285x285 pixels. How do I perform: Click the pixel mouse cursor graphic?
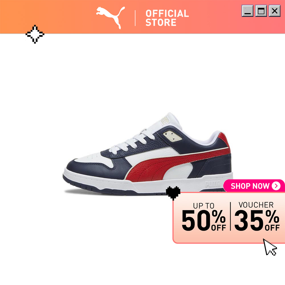coord(270,247)
